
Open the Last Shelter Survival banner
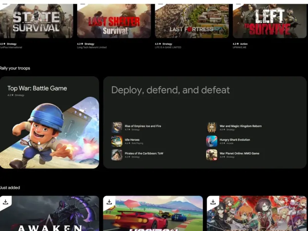tap(114, 21)
